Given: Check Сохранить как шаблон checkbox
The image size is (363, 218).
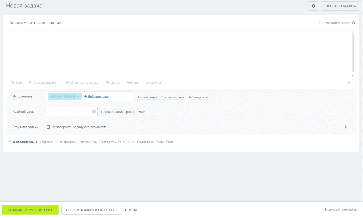Looking at the screenshot, I should tap(324, 210).
